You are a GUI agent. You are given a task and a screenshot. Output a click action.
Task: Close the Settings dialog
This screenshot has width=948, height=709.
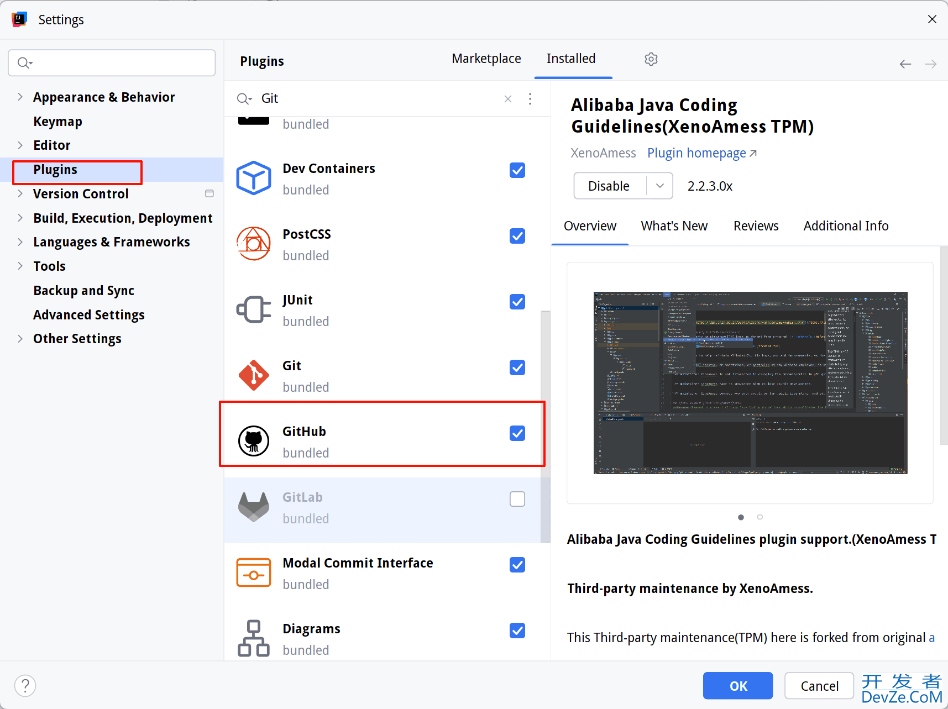932,19
